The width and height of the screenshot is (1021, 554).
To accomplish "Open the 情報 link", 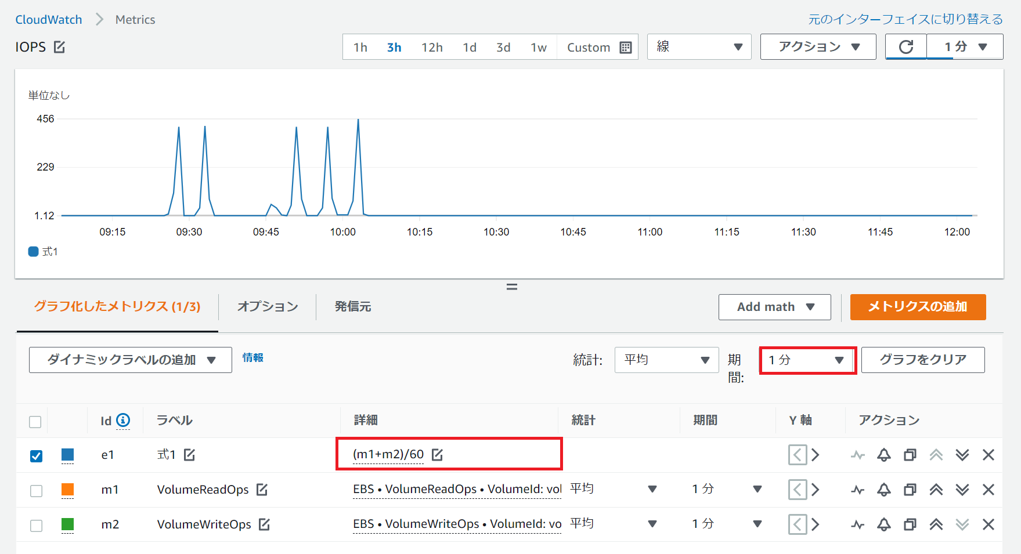I will click(x=252, y=358).
